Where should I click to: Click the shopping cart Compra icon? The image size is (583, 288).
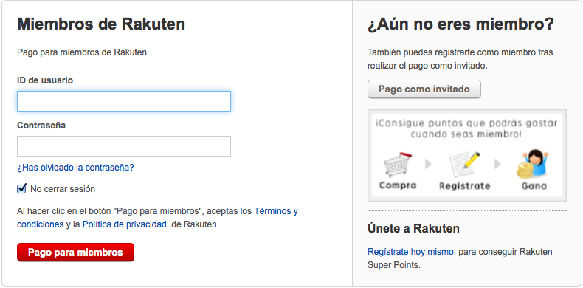398,164
